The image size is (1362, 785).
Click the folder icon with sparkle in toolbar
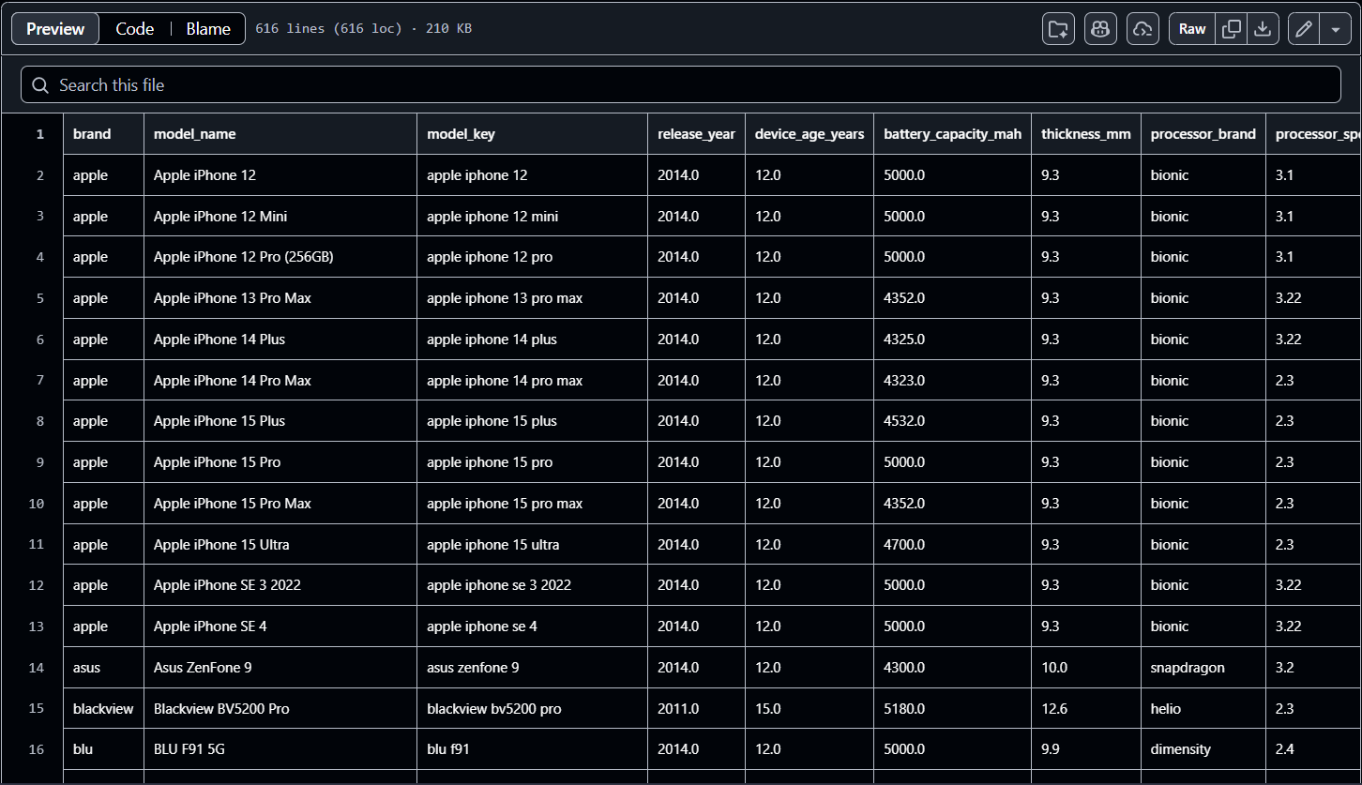click(1058, 29)
